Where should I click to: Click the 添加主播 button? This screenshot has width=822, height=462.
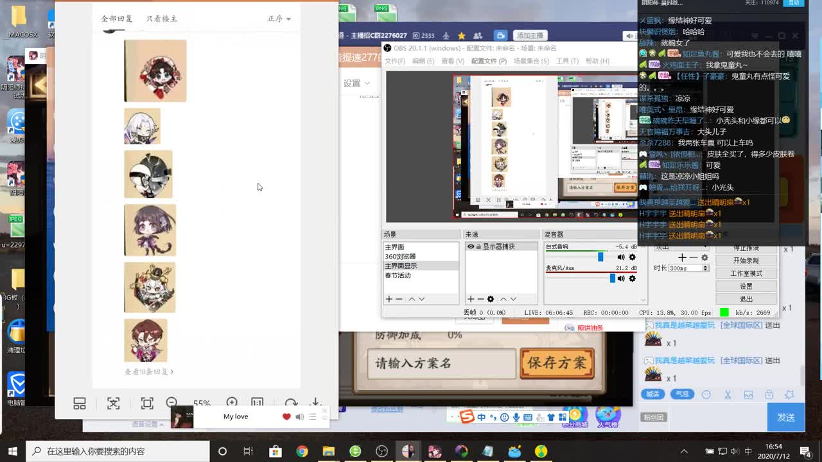pos(530,35)
